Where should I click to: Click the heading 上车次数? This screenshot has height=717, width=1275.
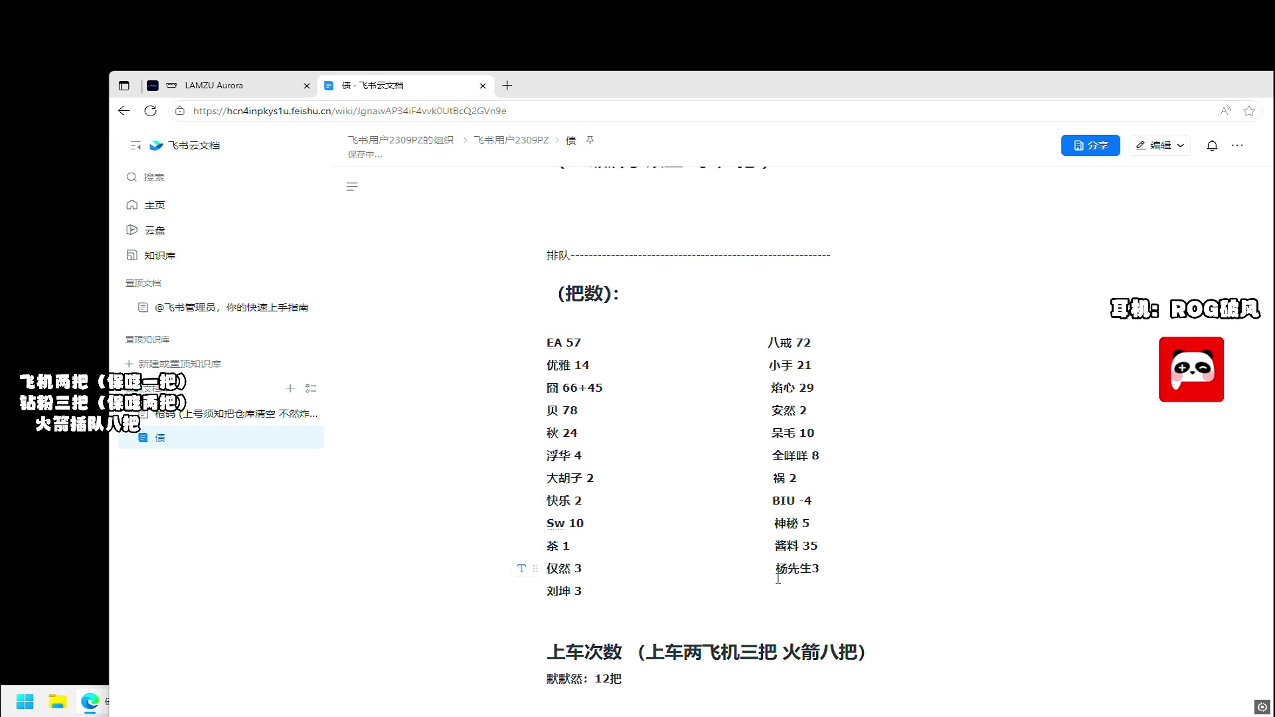(584, 652)
